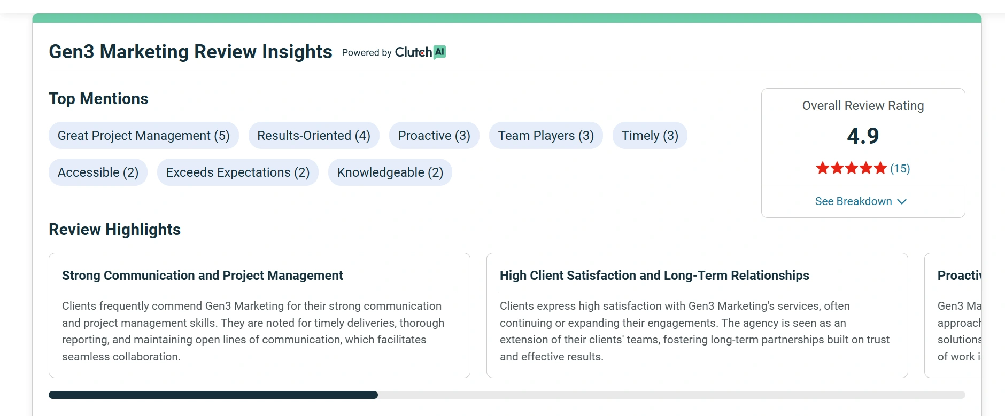Pick the Team Players (3) chip
Viewport: 1005px width, 416px height.
(546, 136)
